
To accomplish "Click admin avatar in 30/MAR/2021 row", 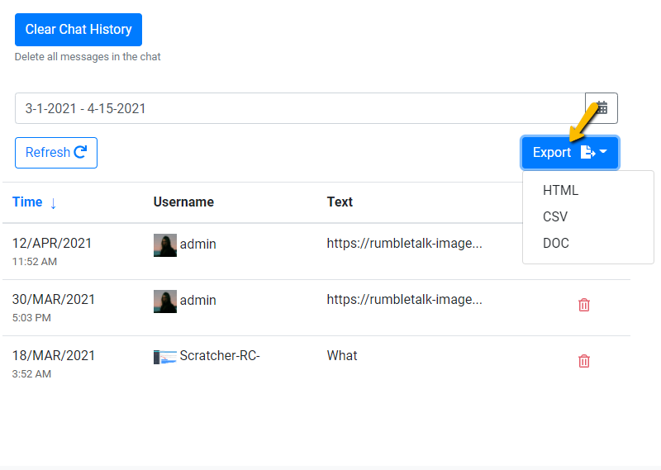I will (x=165, y=301).
